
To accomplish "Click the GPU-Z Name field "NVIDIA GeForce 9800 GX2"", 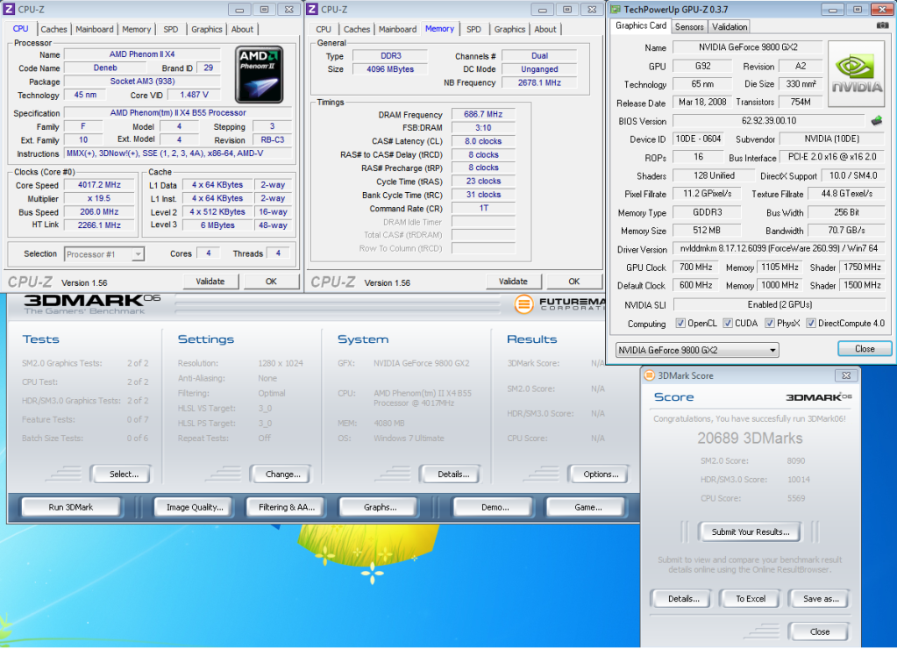I will click(x=748, y=47).
